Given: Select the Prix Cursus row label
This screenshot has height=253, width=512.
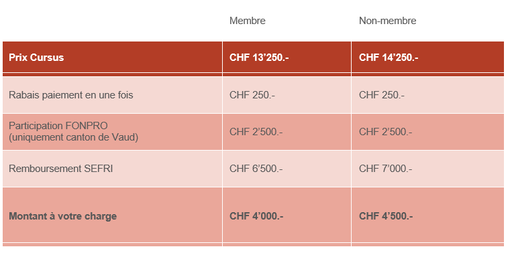Looking at the screenshot, I should tap(36, 58).
